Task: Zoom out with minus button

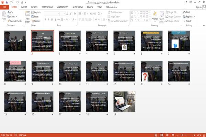Action: click(x=177, y=135)
